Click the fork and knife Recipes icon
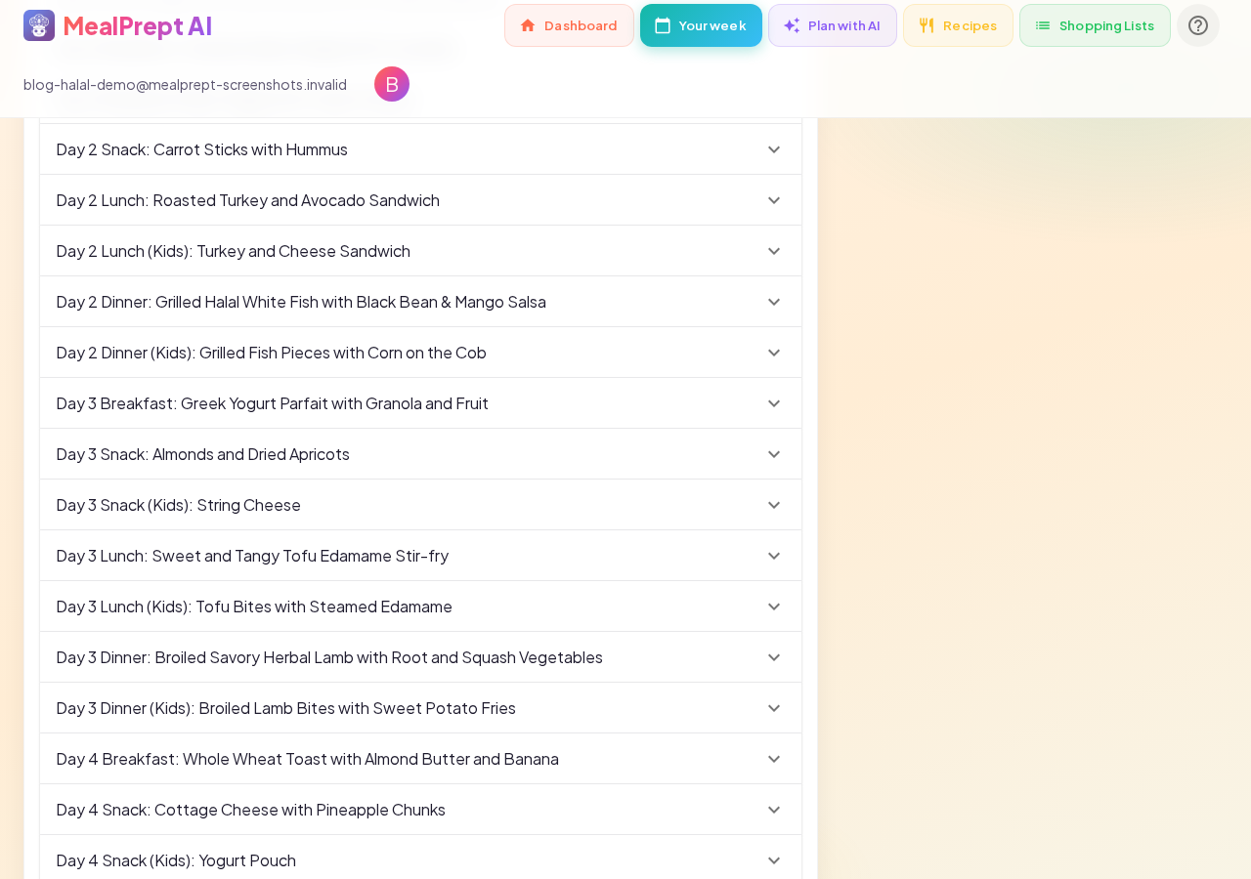The height and width of the screenshot is (879, 1251). pyautogui.click(x=927, y=25)
